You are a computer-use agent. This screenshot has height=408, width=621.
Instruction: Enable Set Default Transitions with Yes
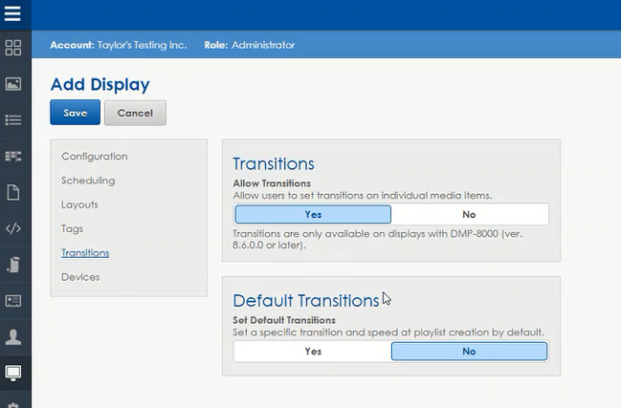(313, 351)
